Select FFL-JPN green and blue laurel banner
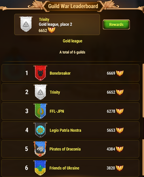 point(40,111)
